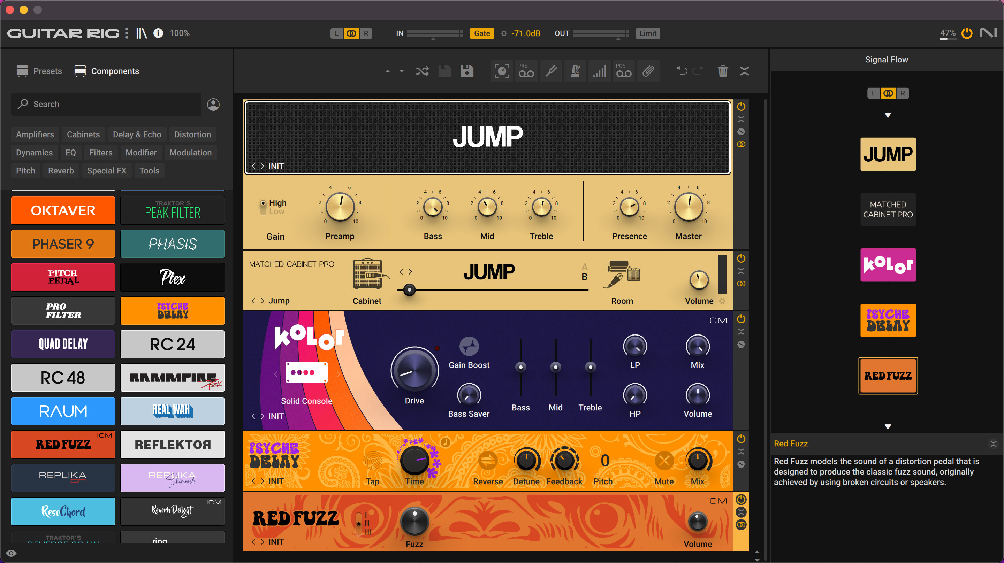This screenshot has height=563, width=1004.
Task: Click the shuffle presets icon
Action: pyautogui.click(x=422, y=71)
